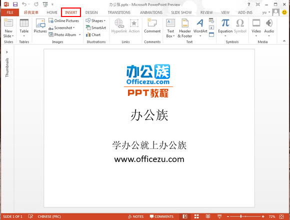This screenshot has width=290, height=220.
Task: Click the spell check icon in status bar
Action: 30,216
